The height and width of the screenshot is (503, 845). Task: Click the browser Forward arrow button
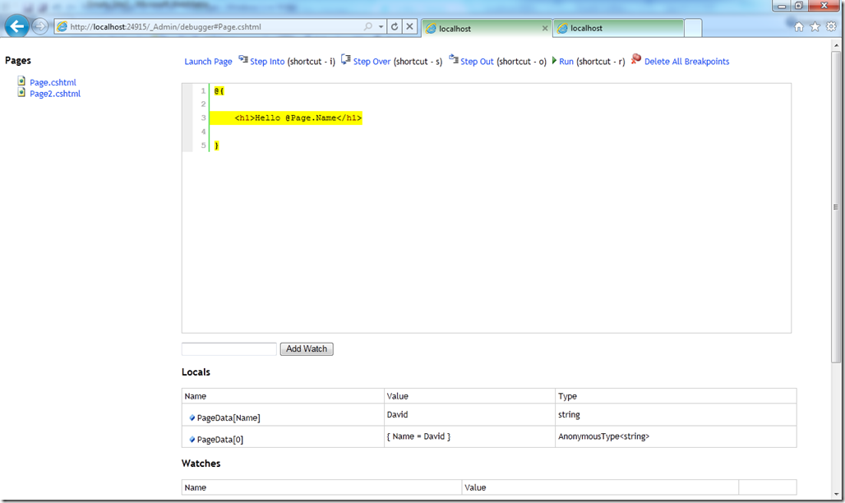point(39,25)
